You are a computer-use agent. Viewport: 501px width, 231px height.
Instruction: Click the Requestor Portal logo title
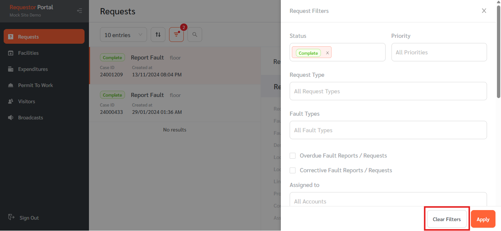[31, 7]
